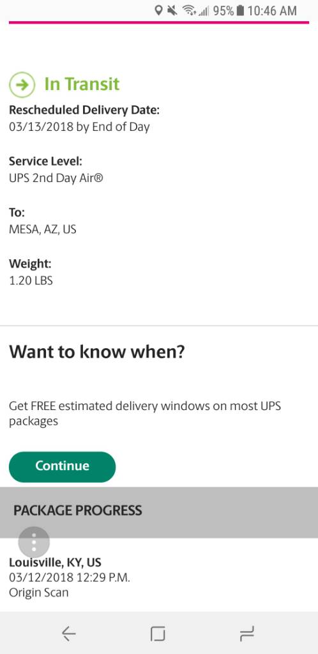
Task: Tap the Louisville, KY, US progress entry
Action: pyautogui.click(x=55, y=563)
